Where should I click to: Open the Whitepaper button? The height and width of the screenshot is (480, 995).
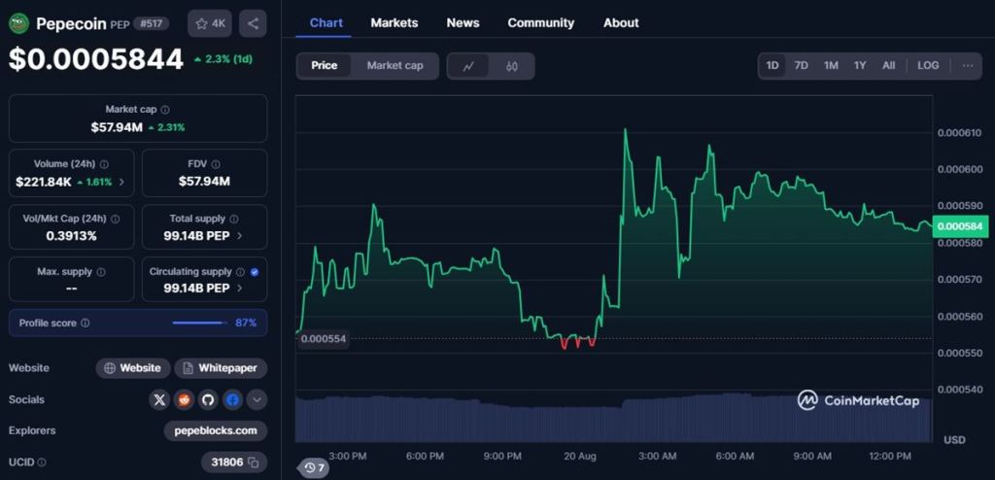tap(221, 368)
